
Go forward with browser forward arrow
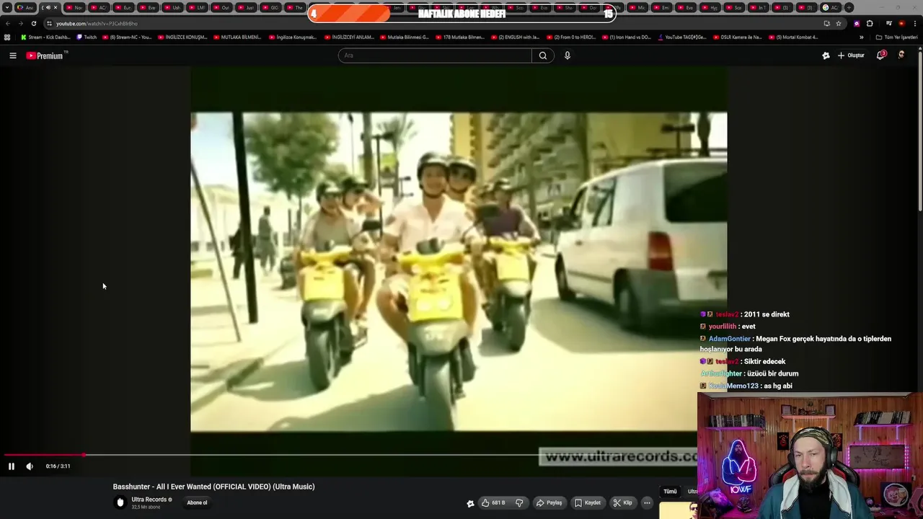tap(20, 23)
